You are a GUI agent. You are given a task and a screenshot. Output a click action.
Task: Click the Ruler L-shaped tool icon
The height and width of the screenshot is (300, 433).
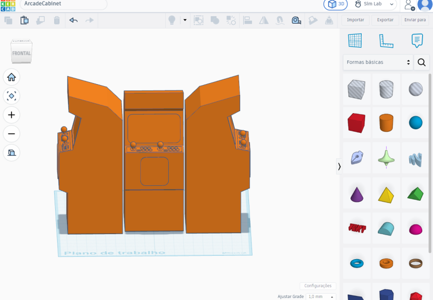point(386,41)
